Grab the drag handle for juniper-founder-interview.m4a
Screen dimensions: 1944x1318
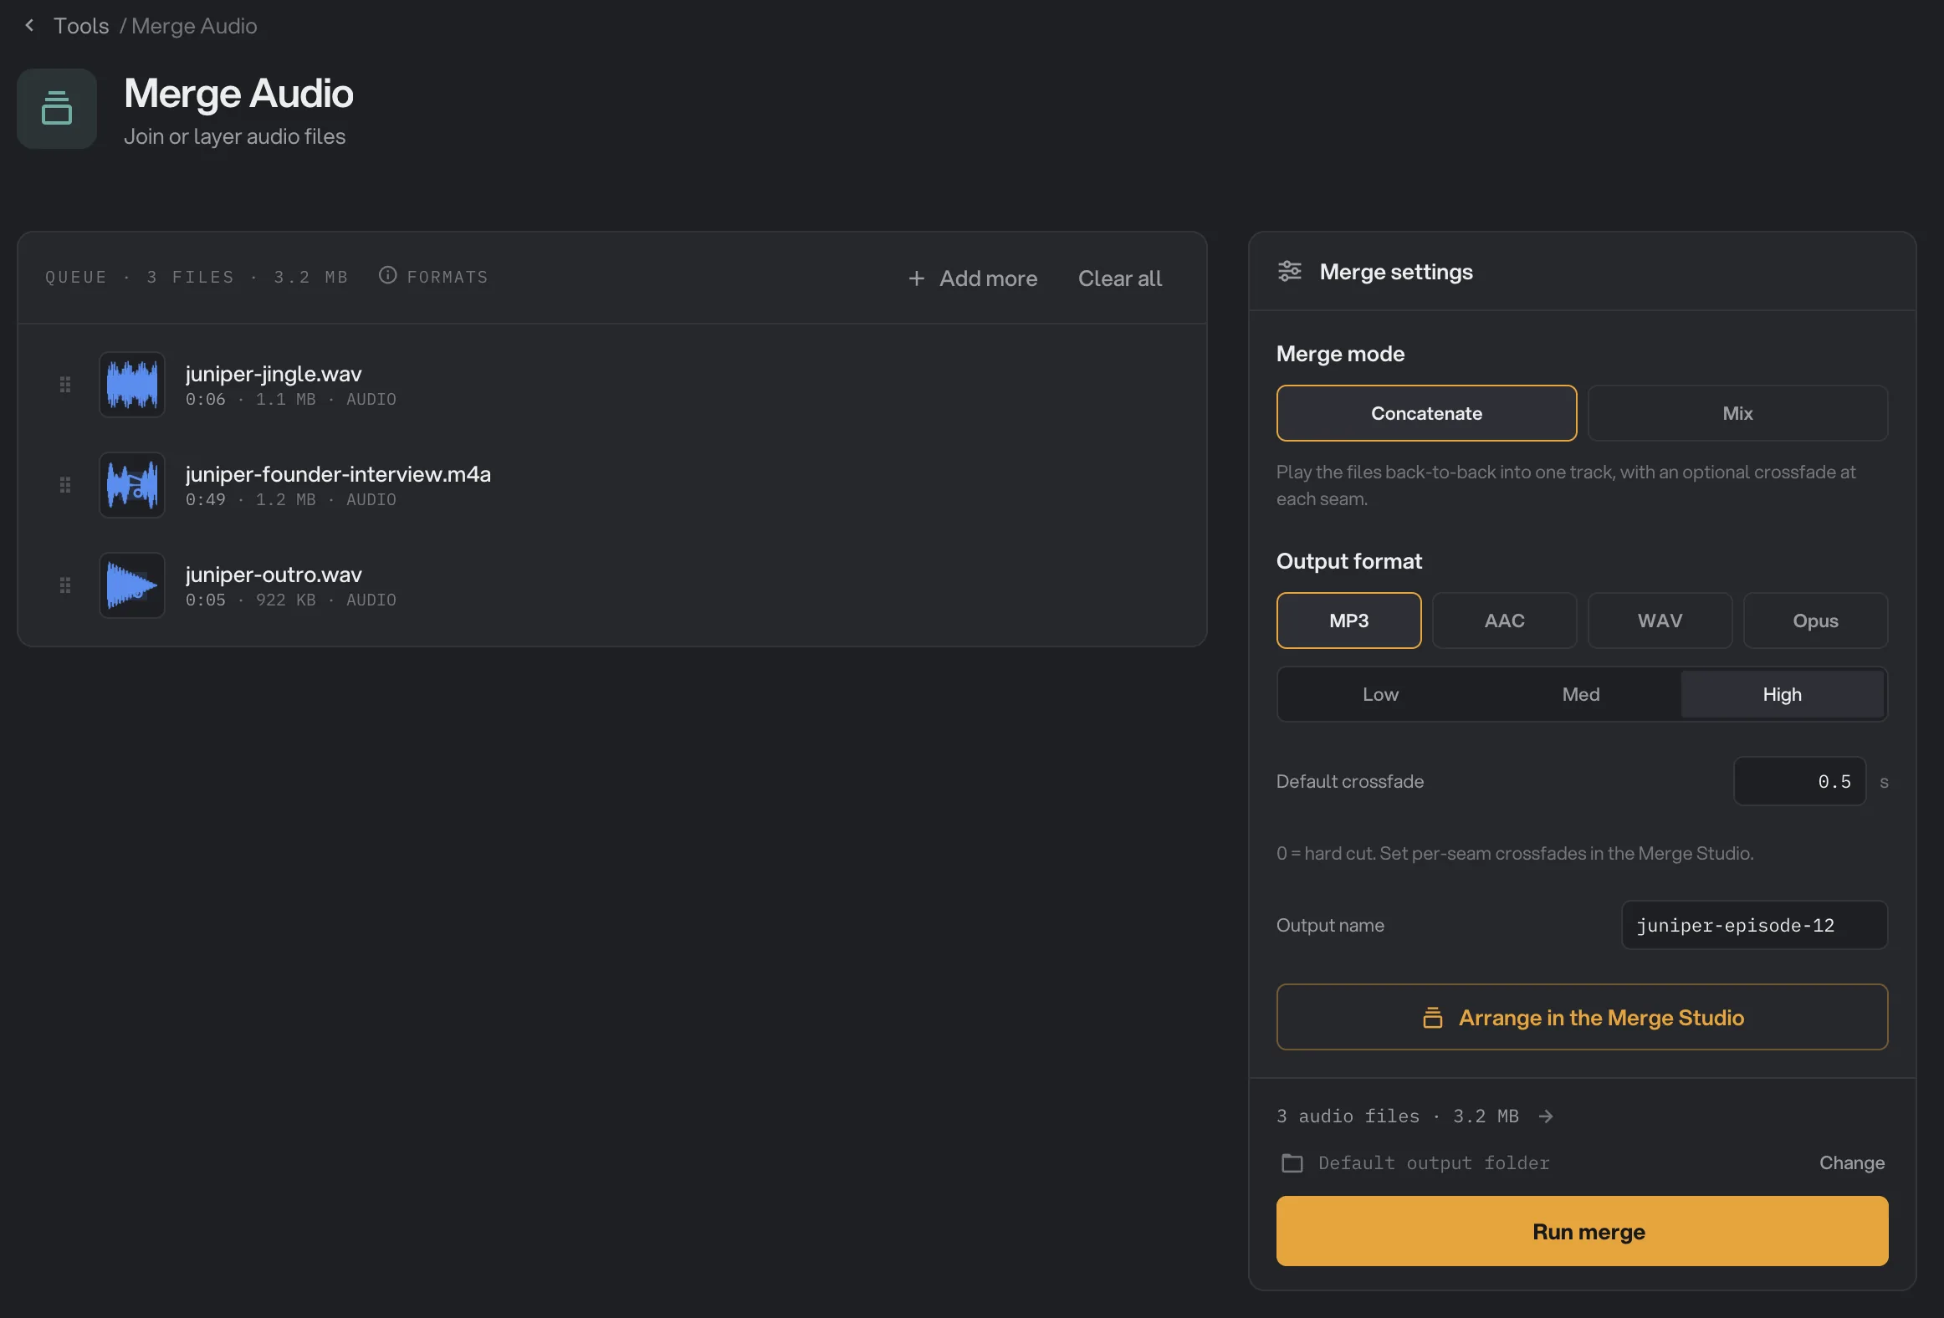coord(65,485)
